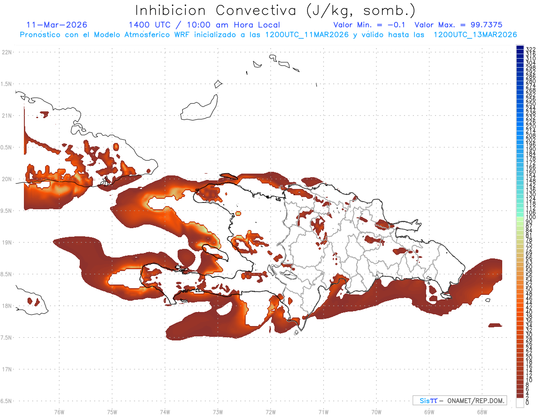Click the '100' colorbar value
This screenshot has height=418, width=541.
(531, 217)
